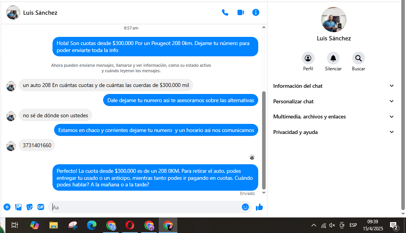Open Microsoft Edge from the taskbar

92,225
